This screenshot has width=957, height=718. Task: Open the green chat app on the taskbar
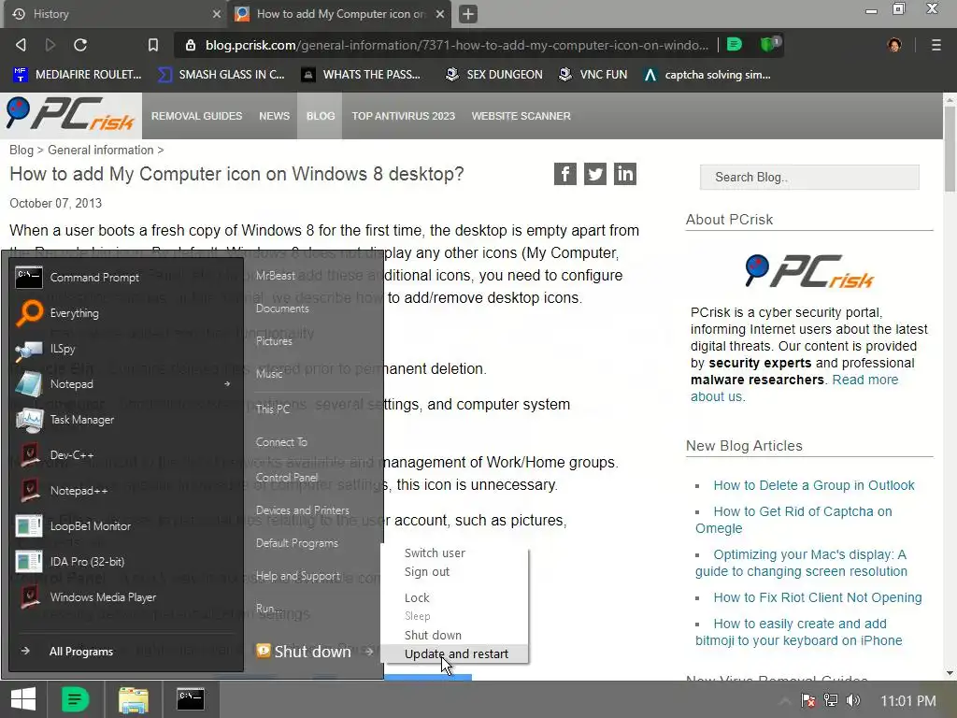75,699
